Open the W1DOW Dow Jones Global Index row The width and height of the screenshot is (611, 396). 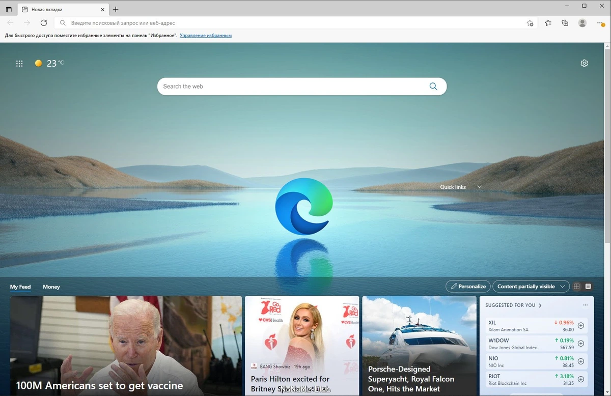click(x=537, y=344)
